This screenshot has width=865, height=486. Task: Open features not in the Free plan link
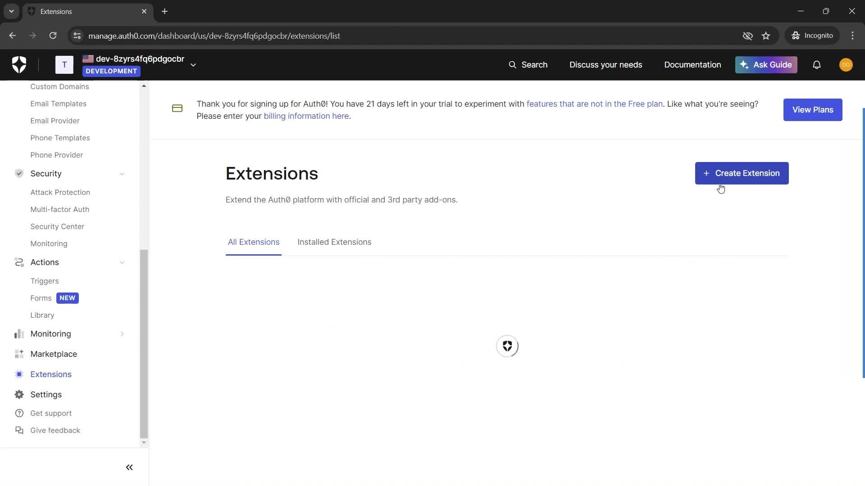[x=594, y=104]
